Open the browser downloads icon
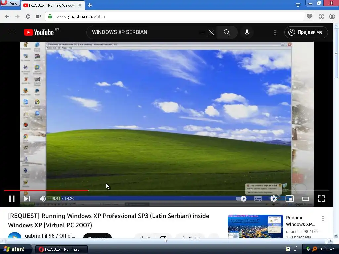 point(321,17)
